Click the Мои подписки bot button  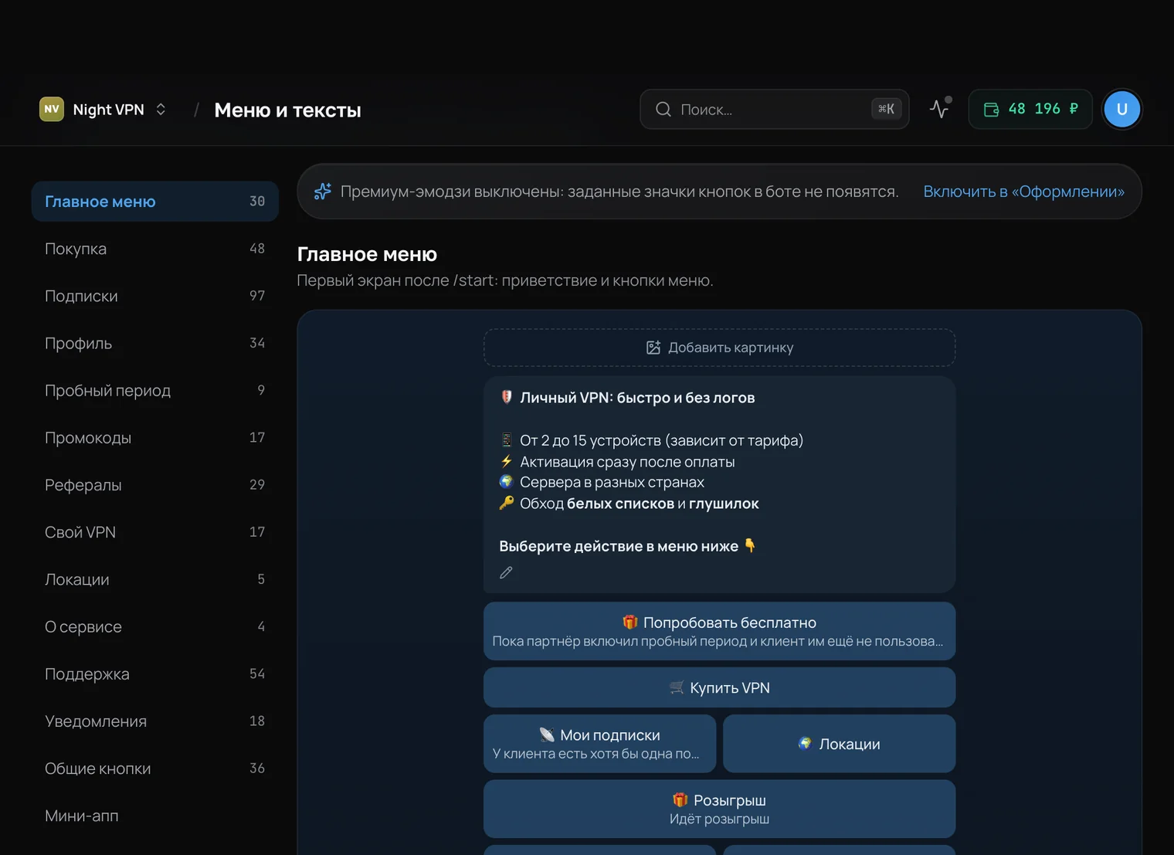point(600,744)
